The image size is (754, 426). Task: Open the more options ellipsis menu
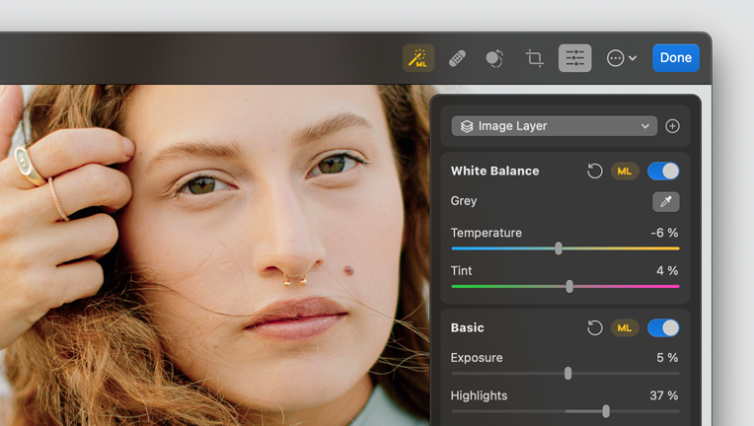(x=622, y=58)
